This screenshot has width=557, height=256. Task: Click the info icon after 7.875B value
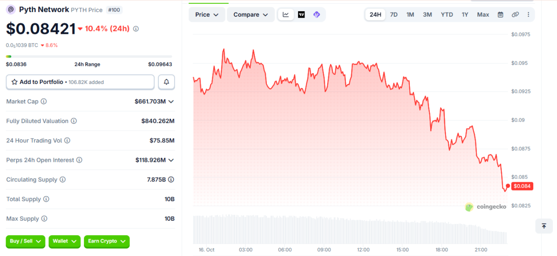(171, 179)
